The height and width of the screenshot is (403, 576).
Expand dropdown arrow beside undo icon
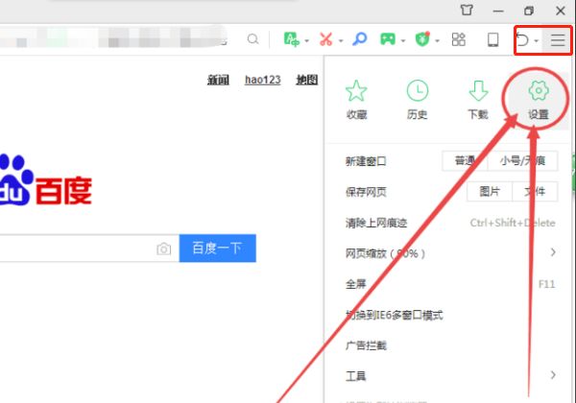537,40
